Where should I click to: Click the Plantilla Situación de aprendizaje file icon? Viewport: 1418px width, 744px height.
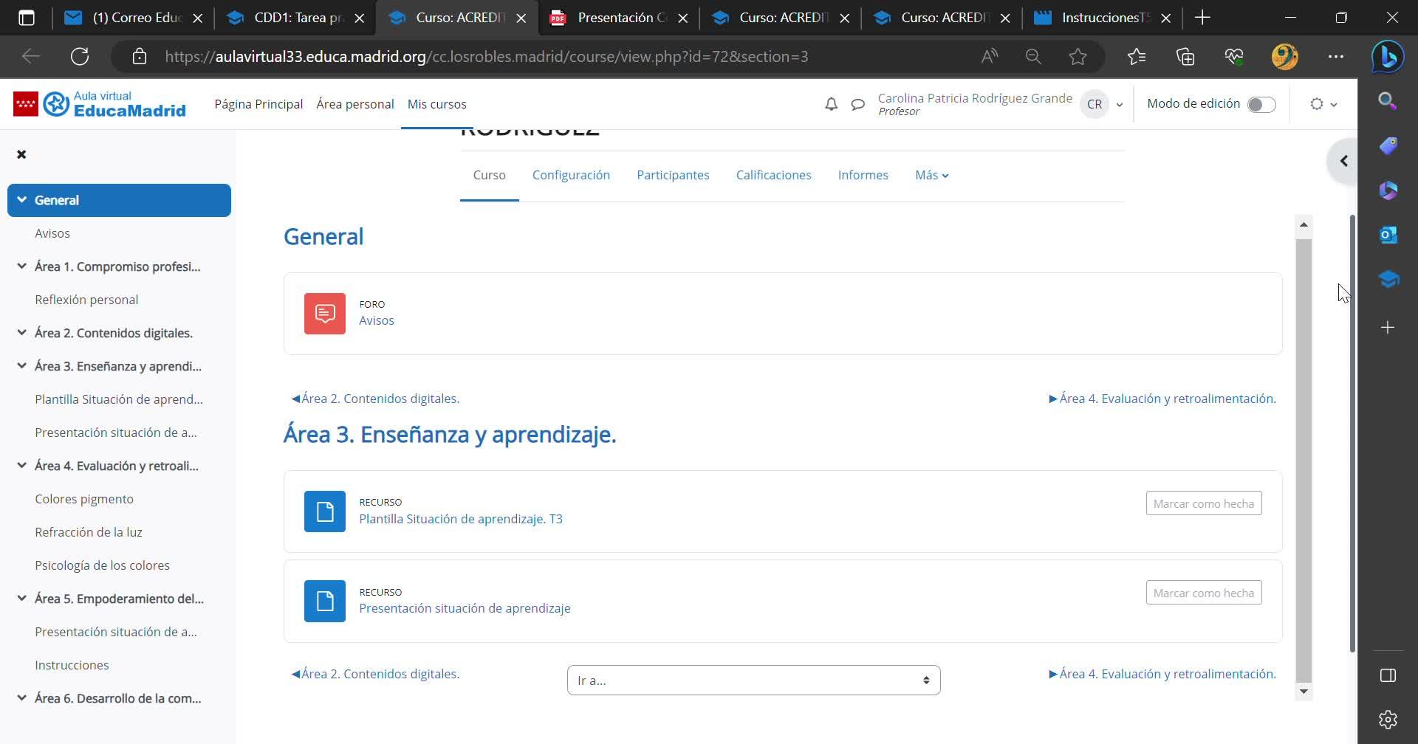point(324,512)
